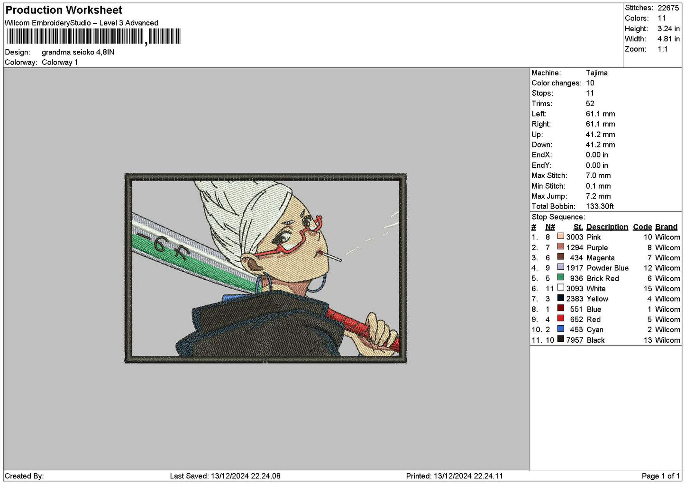Screen dimensions: 685x484
Task: Click the stitch count "7957" for Black
Action: pyautogui.click(x=575, y=340)
